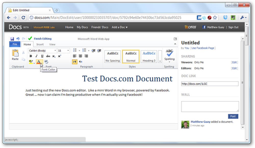Screen dimensions: 255x148
Task: Click the browser Reload icon
Action: tap(23, 18)
